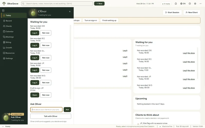
Task: Click Not now for M.O. in Oliver panel
Action: tap(46, 82)
